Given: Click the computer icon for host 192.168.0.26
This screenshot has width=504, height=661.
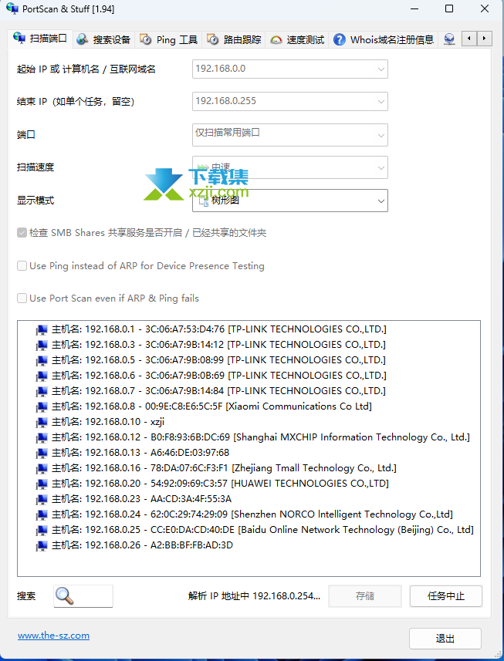Looking at the screenshot, I should tap(42, 545).
